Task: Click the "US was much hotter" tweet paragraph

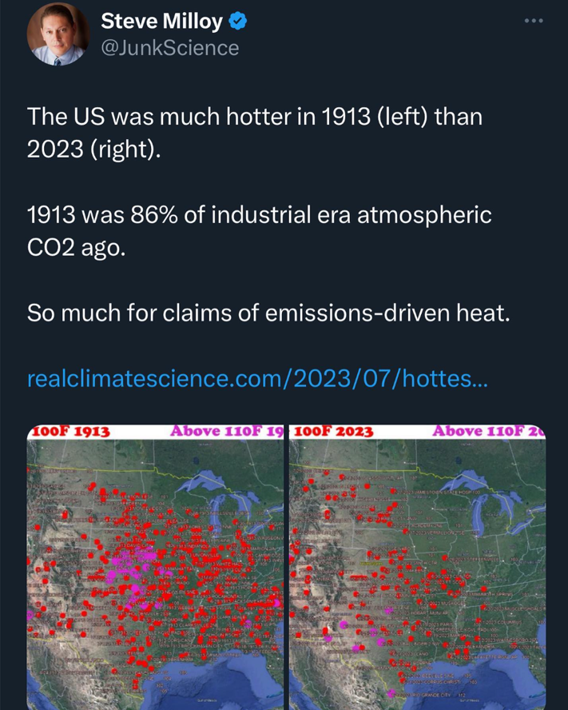Action: pyautogui.click(x=254, y=133)
